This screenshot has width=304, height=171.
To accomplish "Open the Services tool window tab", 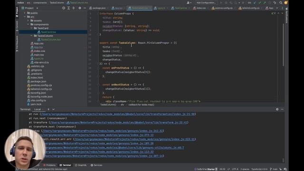I will (96, 165).
